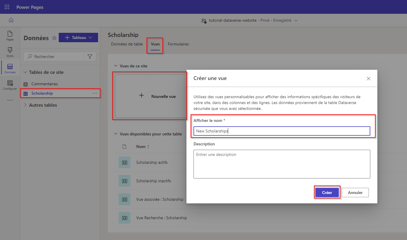Go to the Home icon
Viewport: 407px width, 240px height.
11,20
